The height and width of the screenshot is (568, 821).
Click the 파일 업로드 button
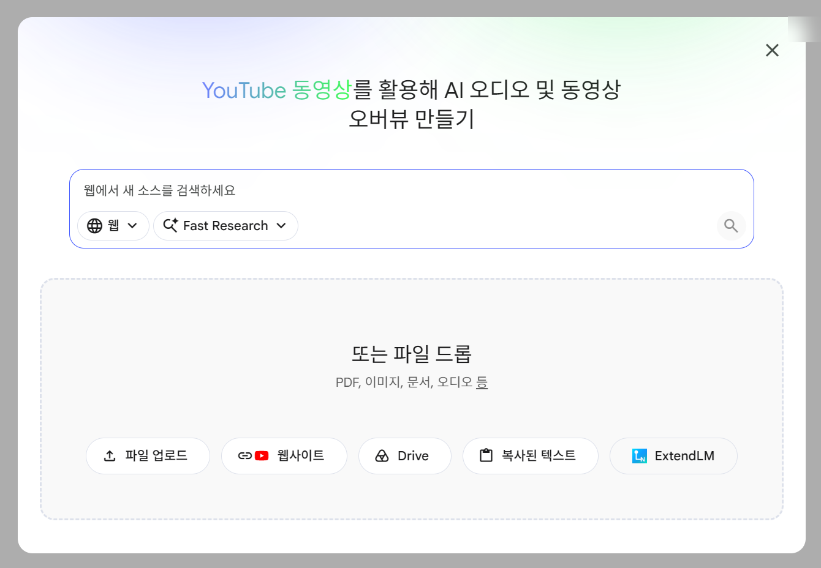click(148, 456)
